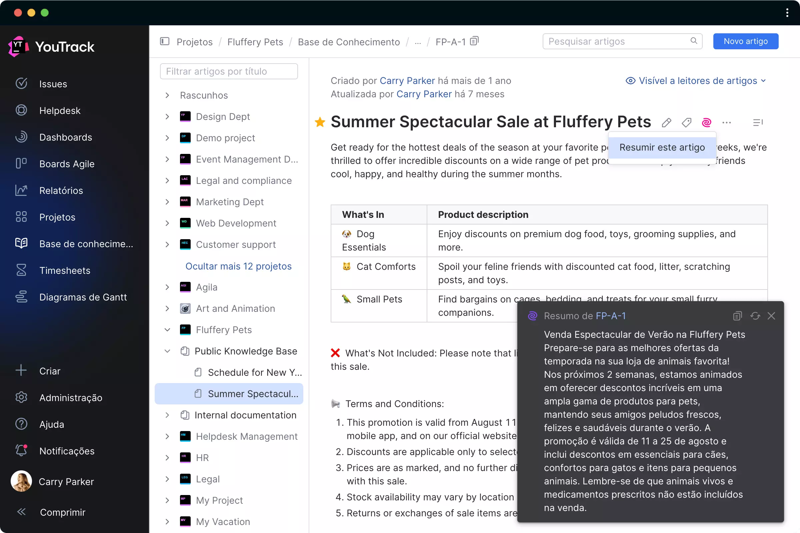The height and width of the screenshot is (533, 800).
Task: Open the three-dot article options menu
Action: click(727, 122)
